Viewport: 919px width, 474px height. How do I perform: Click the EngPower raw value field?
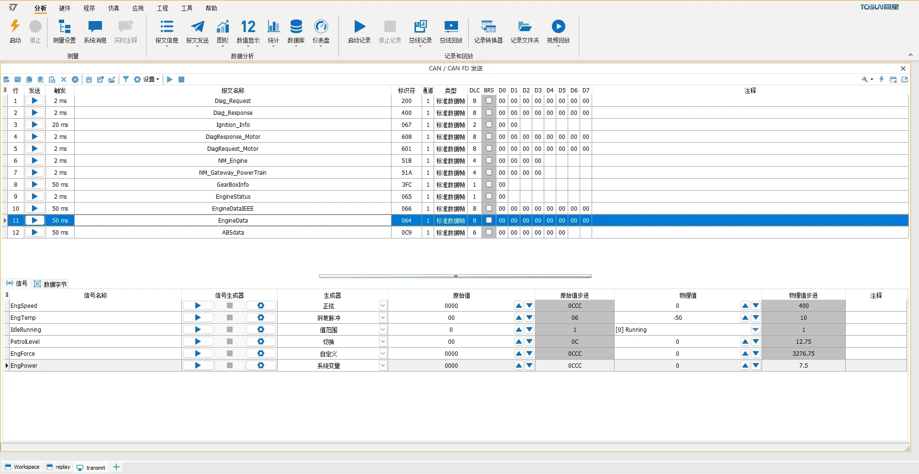click(451, 365)
